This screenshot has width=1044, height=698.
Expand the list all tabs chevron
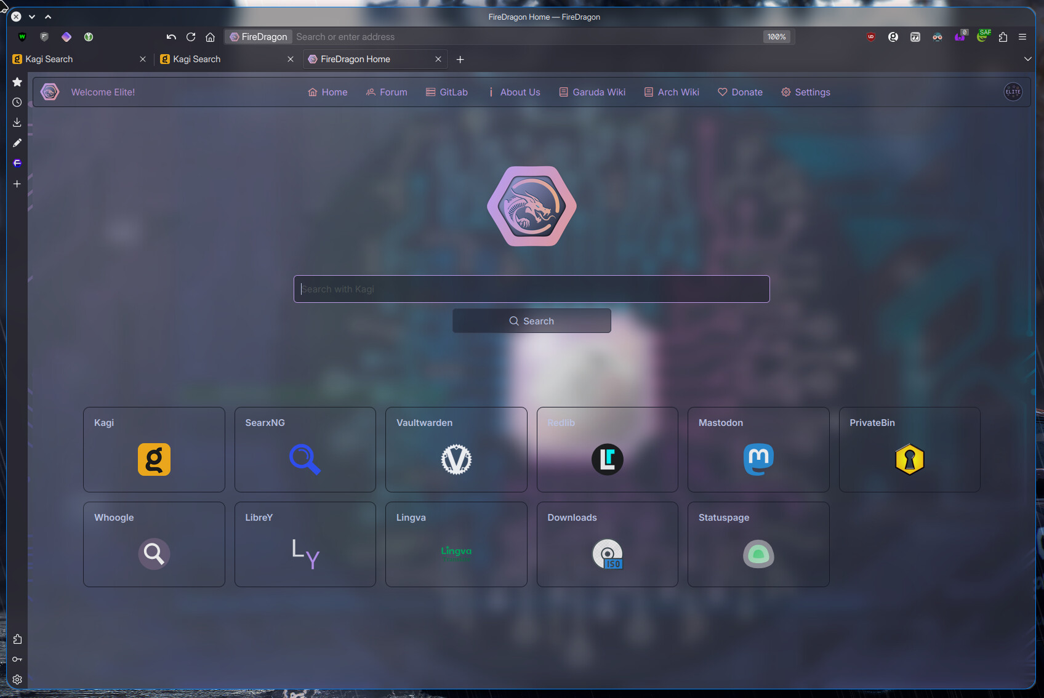tap(1027, 59)
